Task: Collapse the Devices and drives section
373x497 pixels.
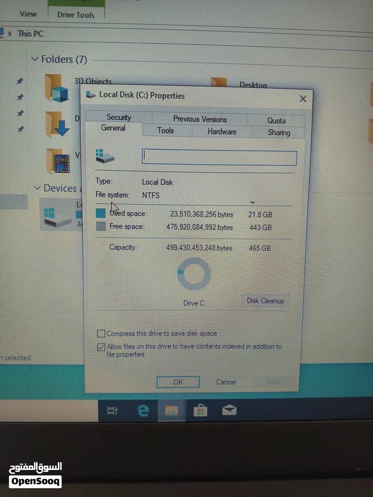Action: [x=37, y=188]
